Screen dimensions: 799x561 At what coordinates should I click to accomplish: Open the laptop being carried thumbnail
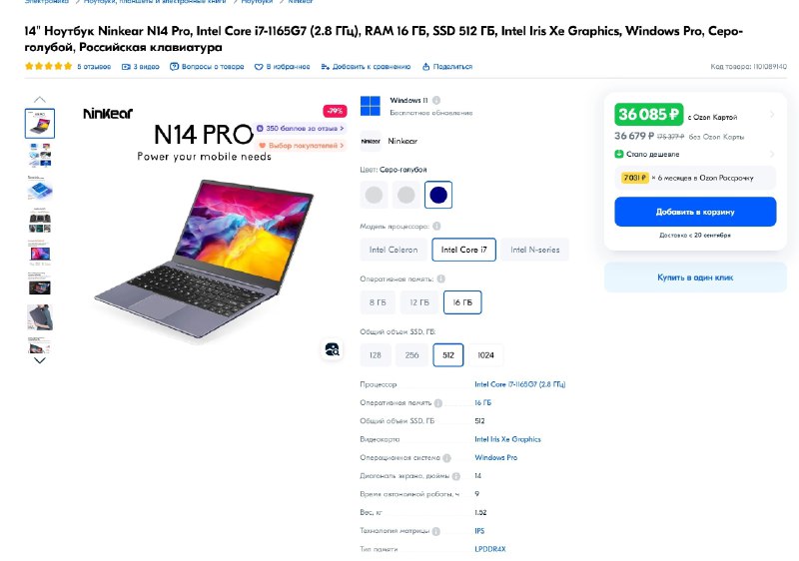tap(40, 317)
